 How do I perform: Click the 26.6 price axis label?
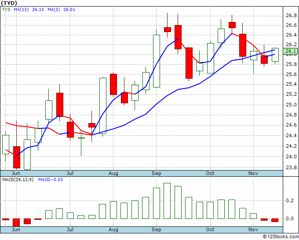point(291,25)
